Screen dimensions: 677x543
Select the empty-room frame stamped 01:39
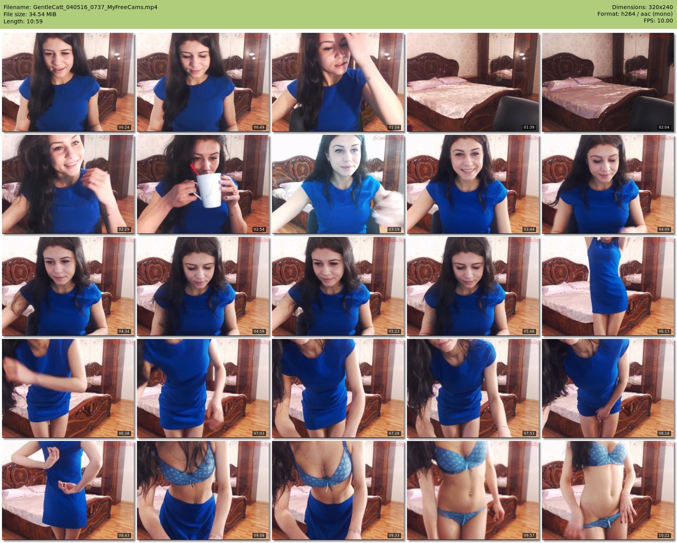tap(473, 82)
